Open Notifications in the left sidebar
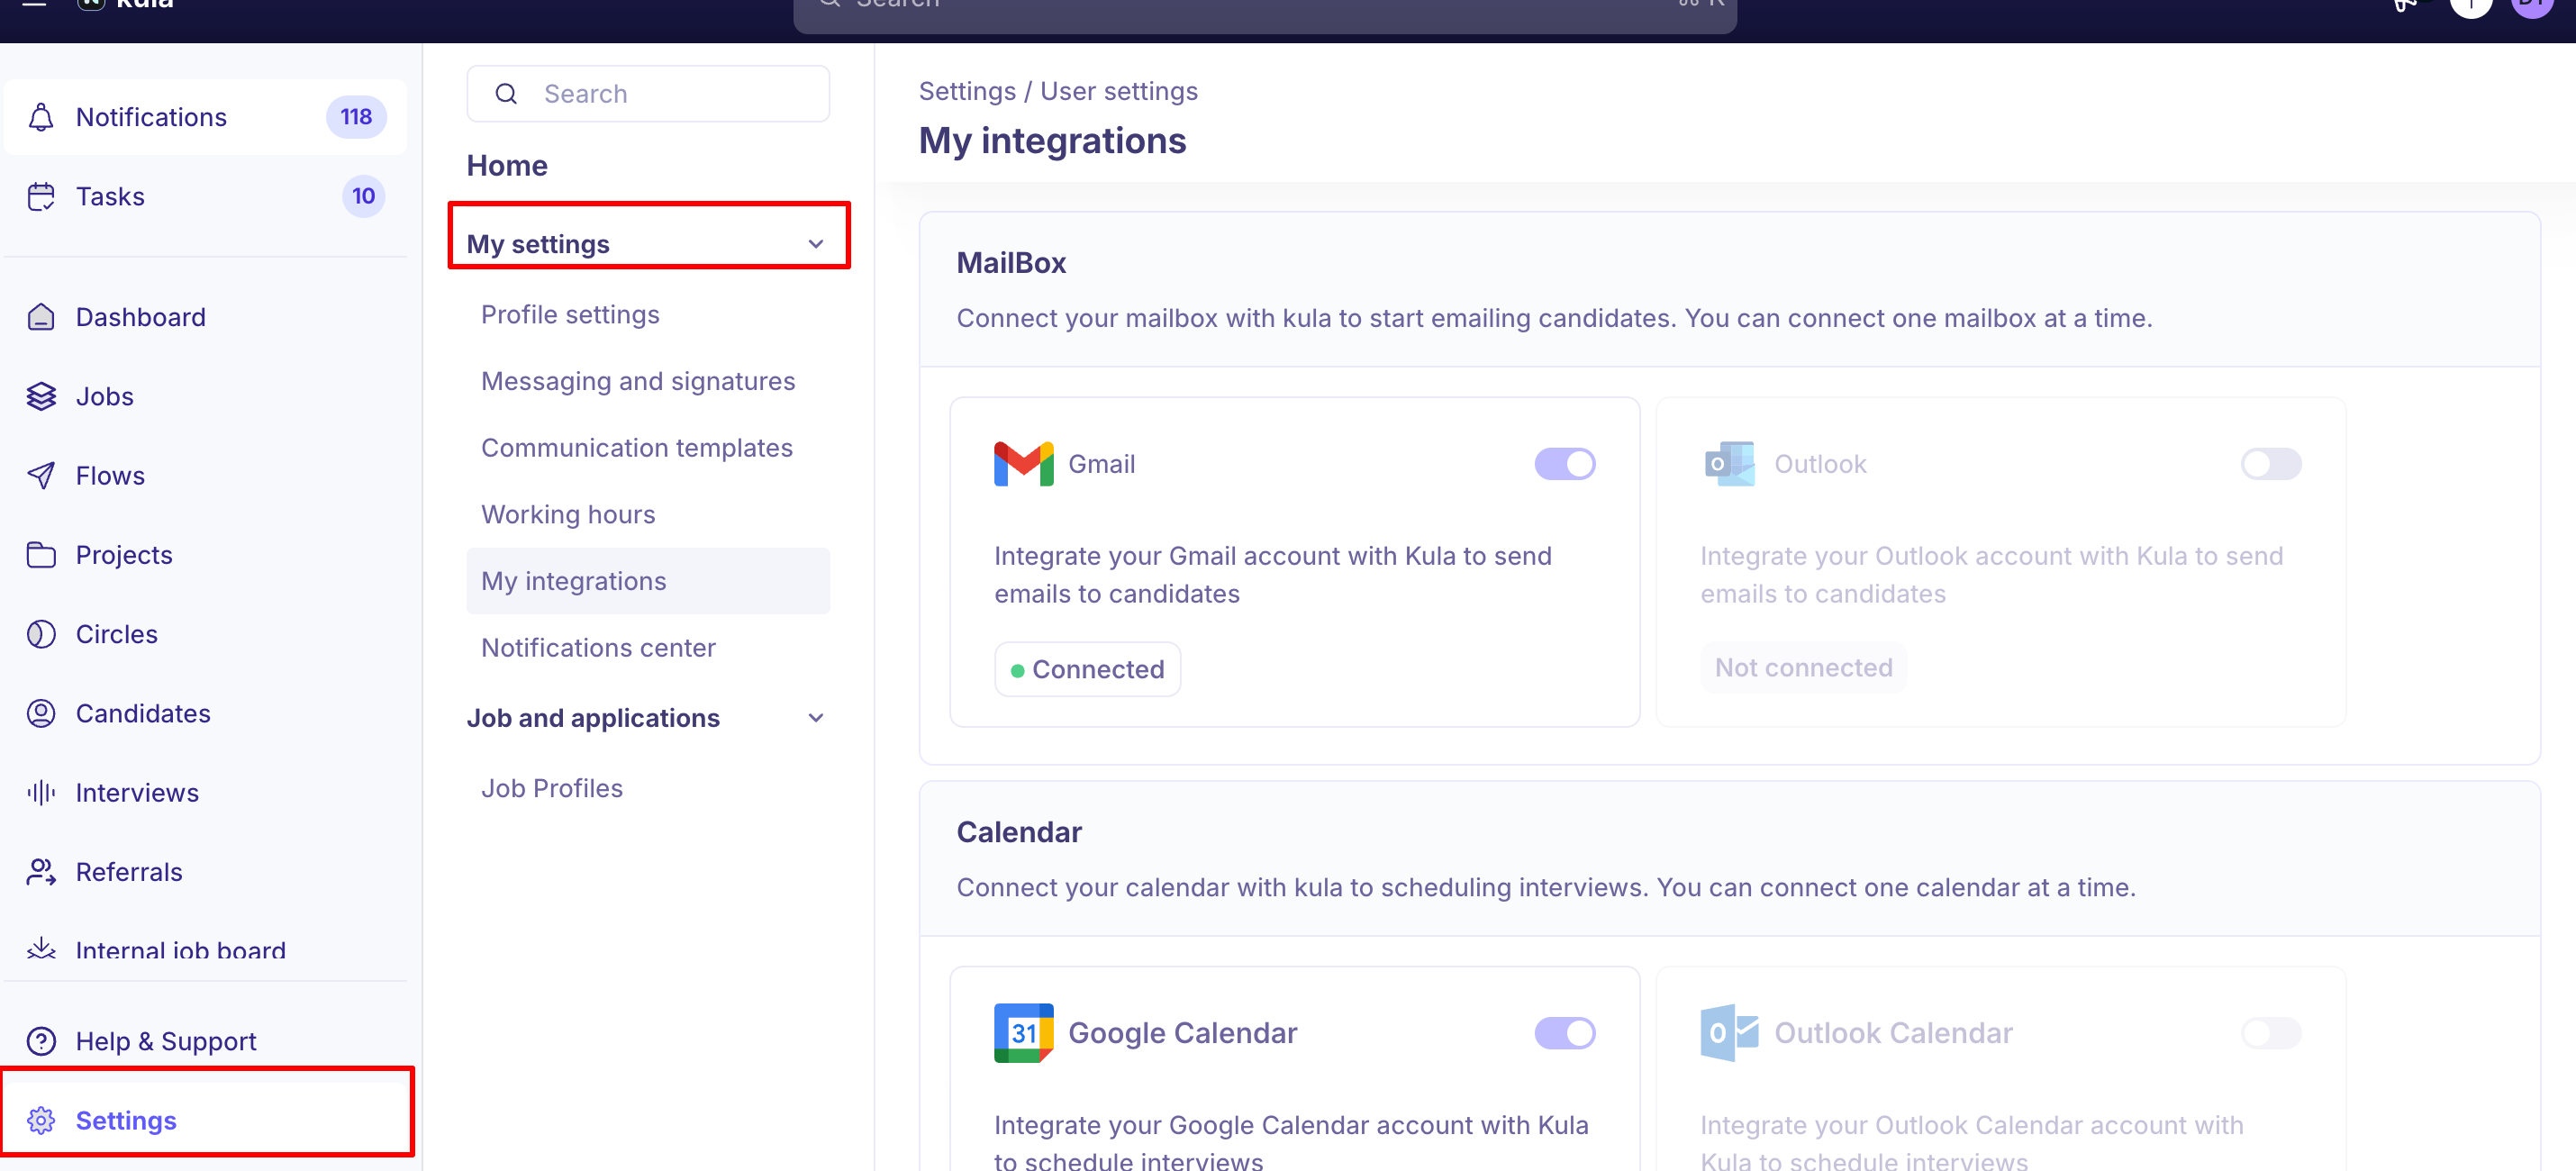 point(206,117)
